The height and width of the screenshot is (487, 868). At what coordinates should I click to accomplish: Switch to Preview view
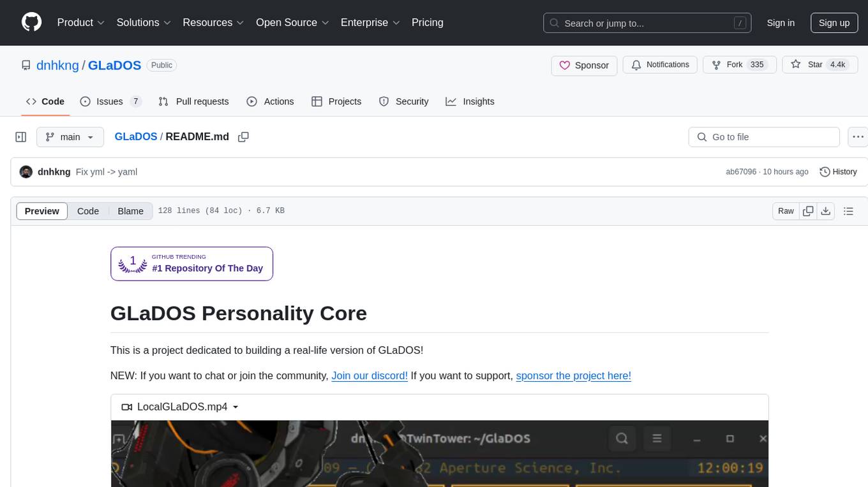[x=42, y=211]
